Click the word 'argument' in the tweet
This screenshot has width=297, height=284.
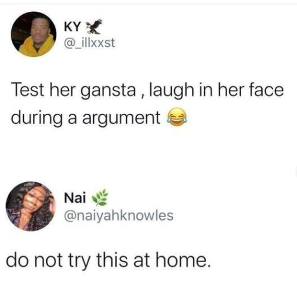point(121,119)
